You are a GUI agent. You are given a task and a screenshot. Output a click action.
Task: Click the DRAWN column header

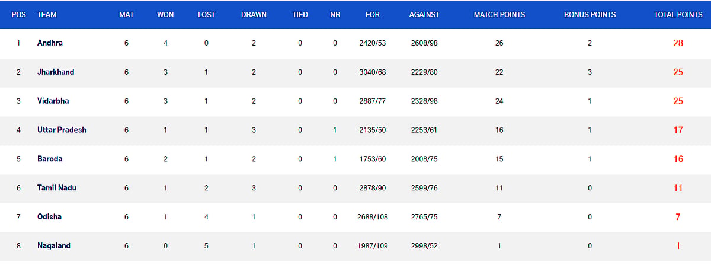click(x=254, y=14)
